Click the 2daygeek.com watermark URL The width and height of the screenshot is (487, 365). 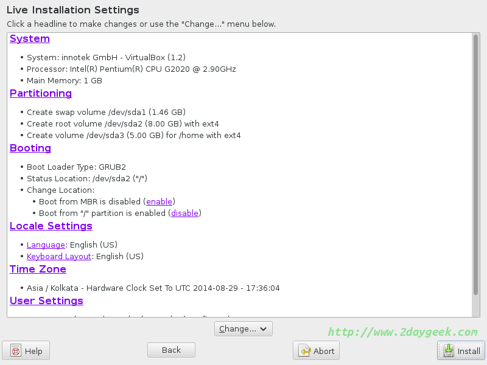[x=402, y=332]
